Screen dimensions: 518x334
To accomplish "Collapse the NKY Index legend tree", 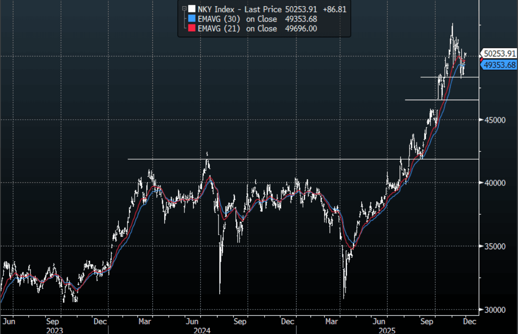I will pos(184,9).
